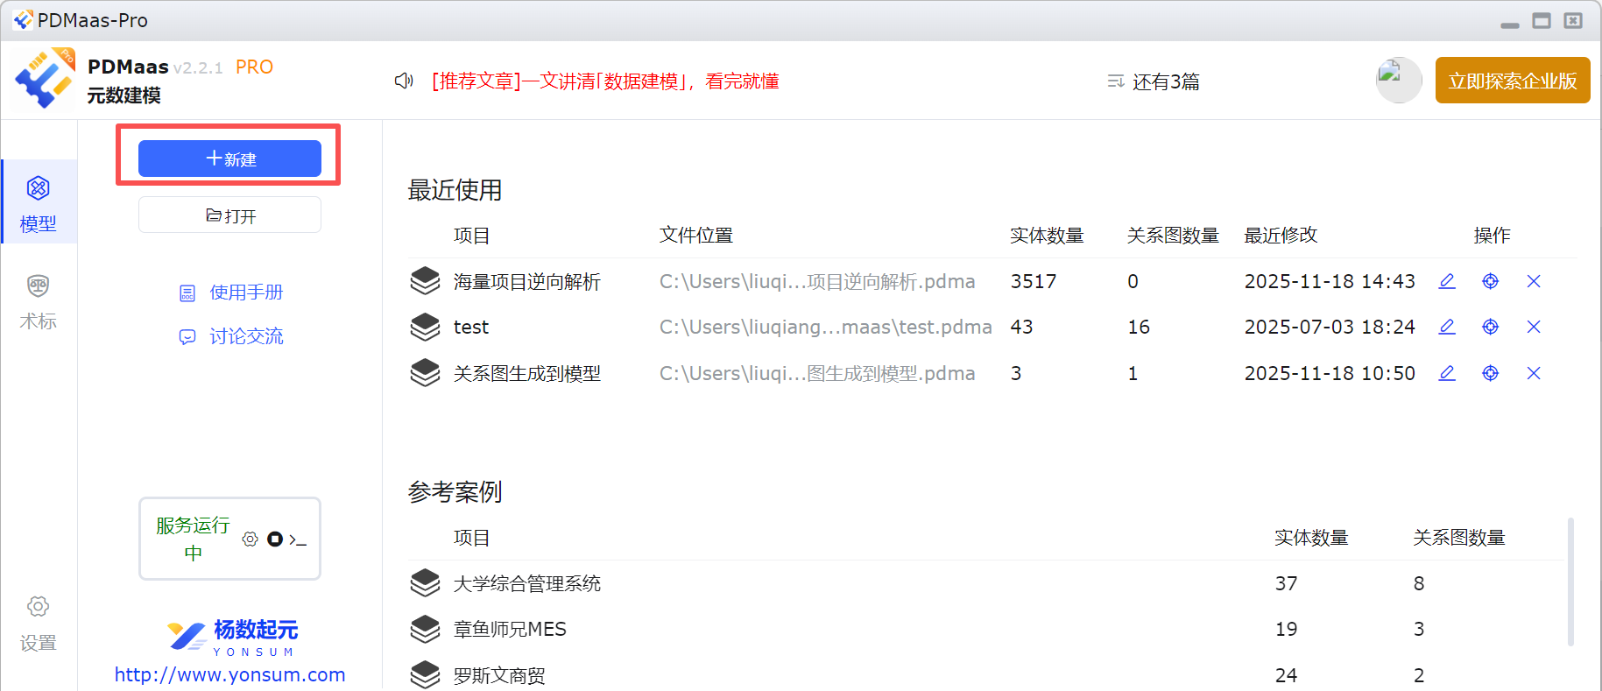The height and width of the screenshot is (691, 1602).
Task: Click the edit pencil icon for test project
Action: [1447, 327]
